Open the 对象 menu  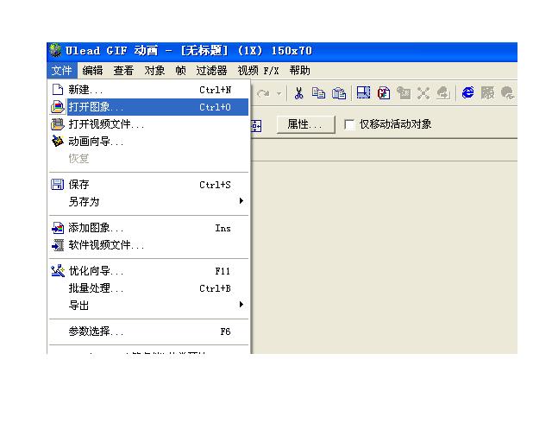(154, 71)
